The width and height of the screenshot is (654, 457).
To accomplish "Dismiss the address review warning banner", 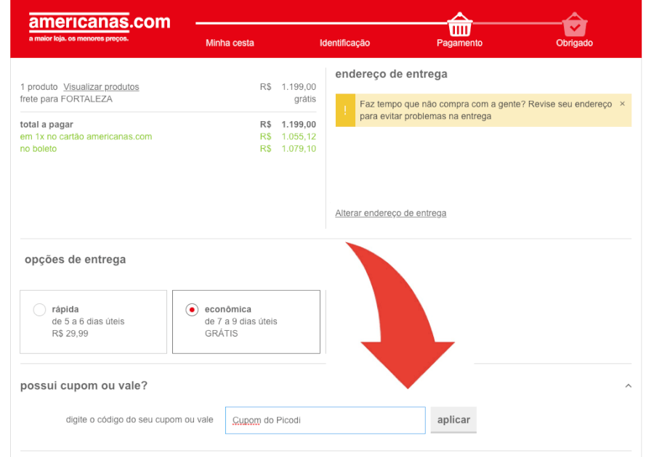I will click(622, 104).
